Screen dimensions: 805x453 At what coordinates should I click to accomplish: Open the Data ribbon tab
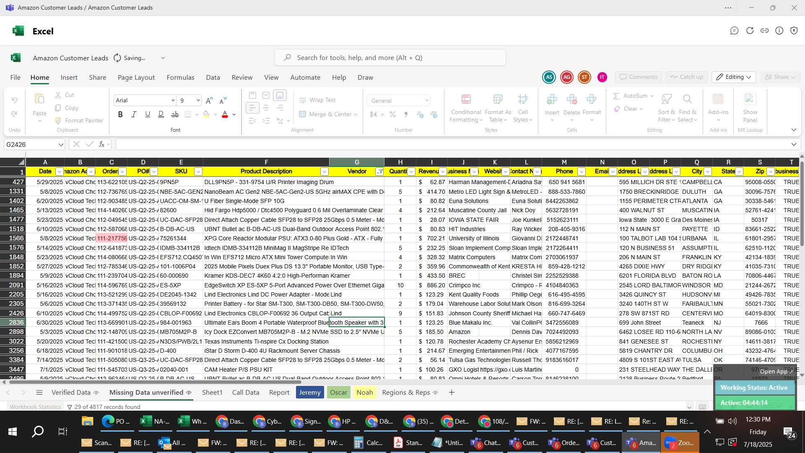[x=213, y=78]
